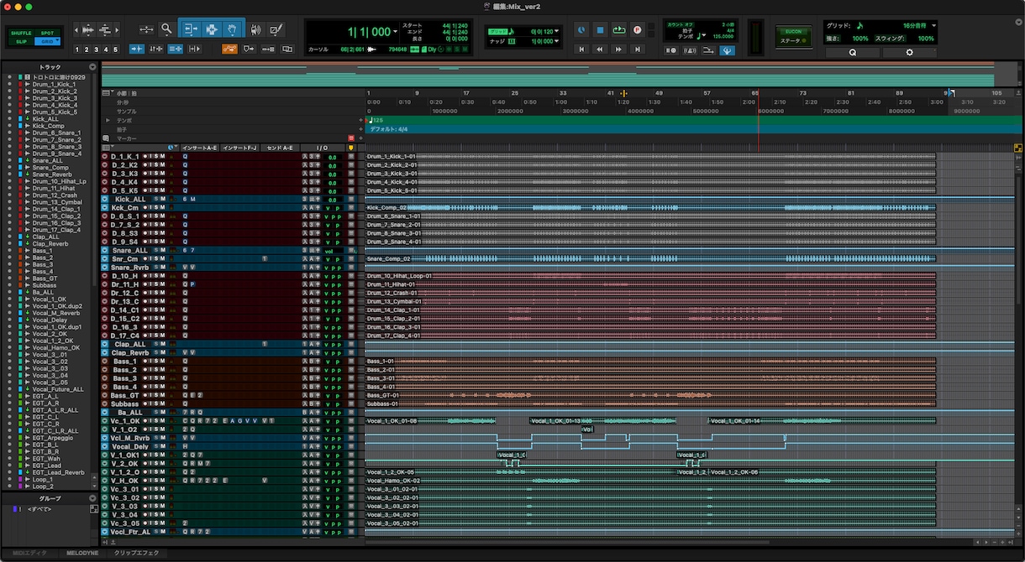Viewport: 1025px width, 562px height.
Task: Click the transport Stop button
Action: click(600, 30)
